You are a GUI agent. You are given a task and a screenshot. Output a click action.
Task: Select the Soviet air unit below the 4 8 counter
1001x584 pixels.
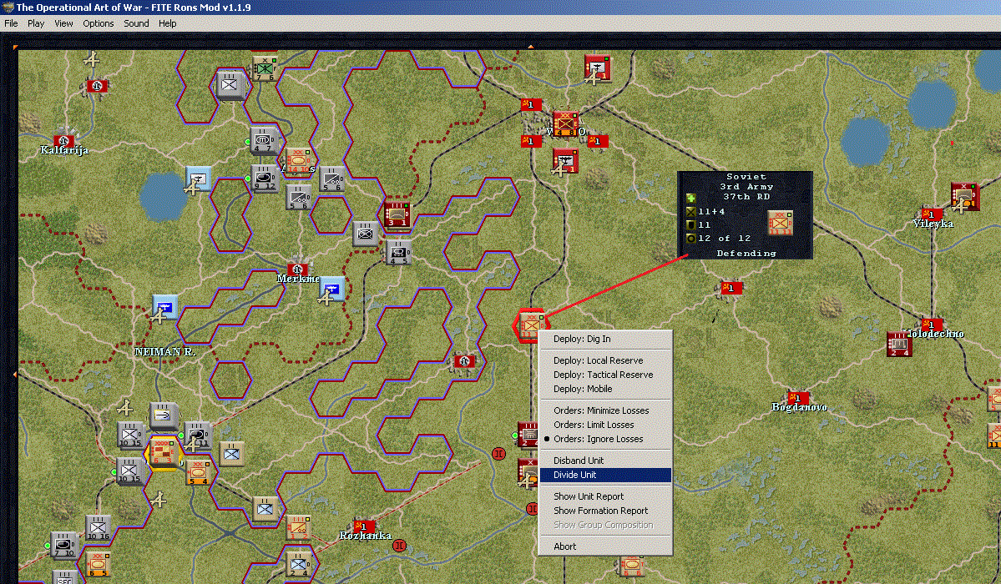point(565,161)
